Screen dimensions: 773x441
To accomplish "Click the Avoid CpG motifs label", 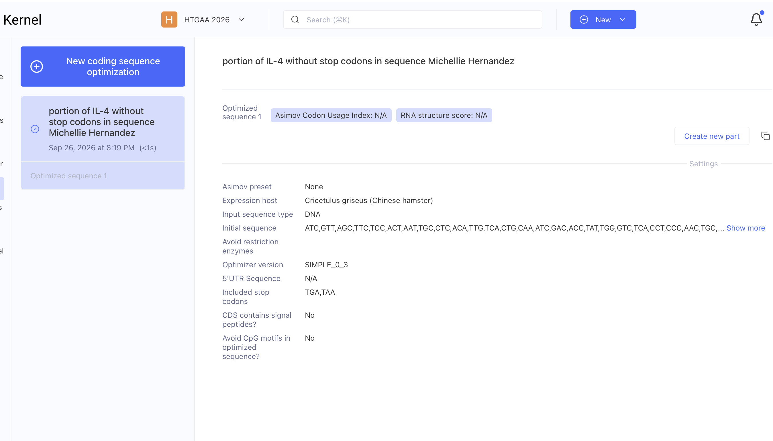I will 256,347.
